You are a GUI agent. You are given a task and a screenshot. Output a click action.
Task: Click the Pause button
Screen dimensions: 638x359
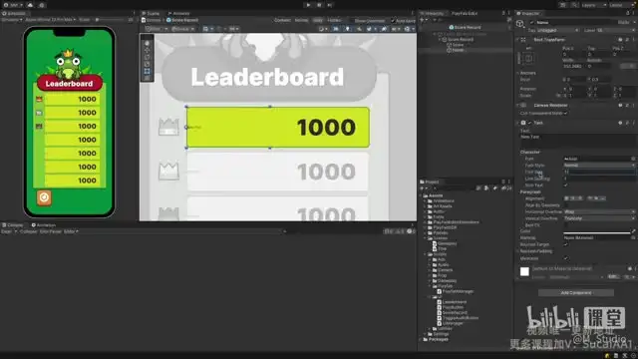coord(319,5)
